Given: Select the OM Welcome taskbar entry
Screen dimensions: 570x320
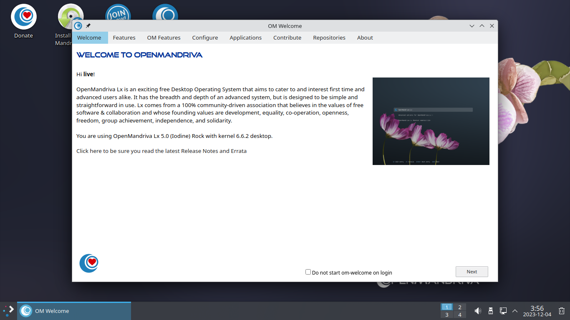Looking at the screenshot, I should tap(74, 311).
